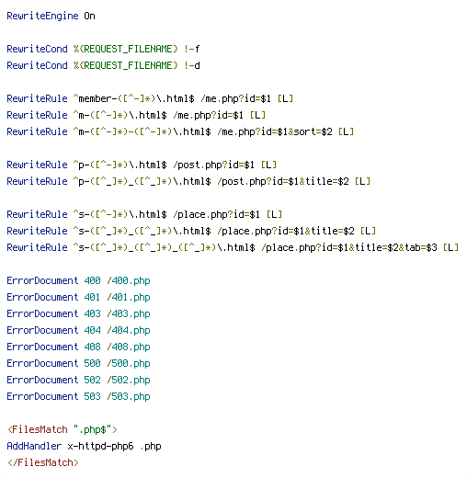The width and height of the screenshot is (467, 478).
Task: Click the ErrorDocument 408 line
Action: 78,347
